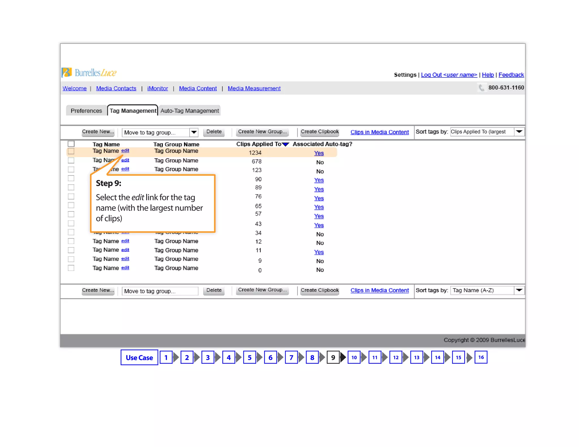Toggle the select-all checkbox in table header

pos(71,144)
